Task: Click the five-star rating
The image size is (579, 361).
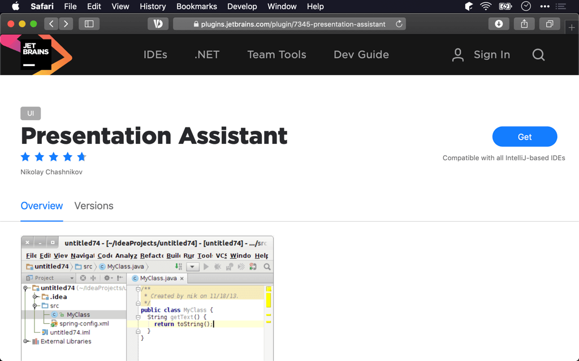Action: click(x=53, y=157)
